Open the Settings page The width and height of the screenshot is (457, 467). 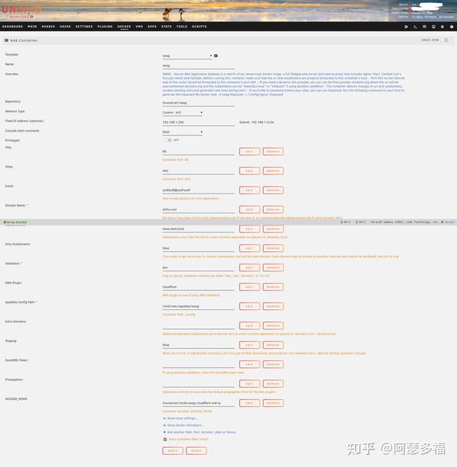click(x=84, y=27)
